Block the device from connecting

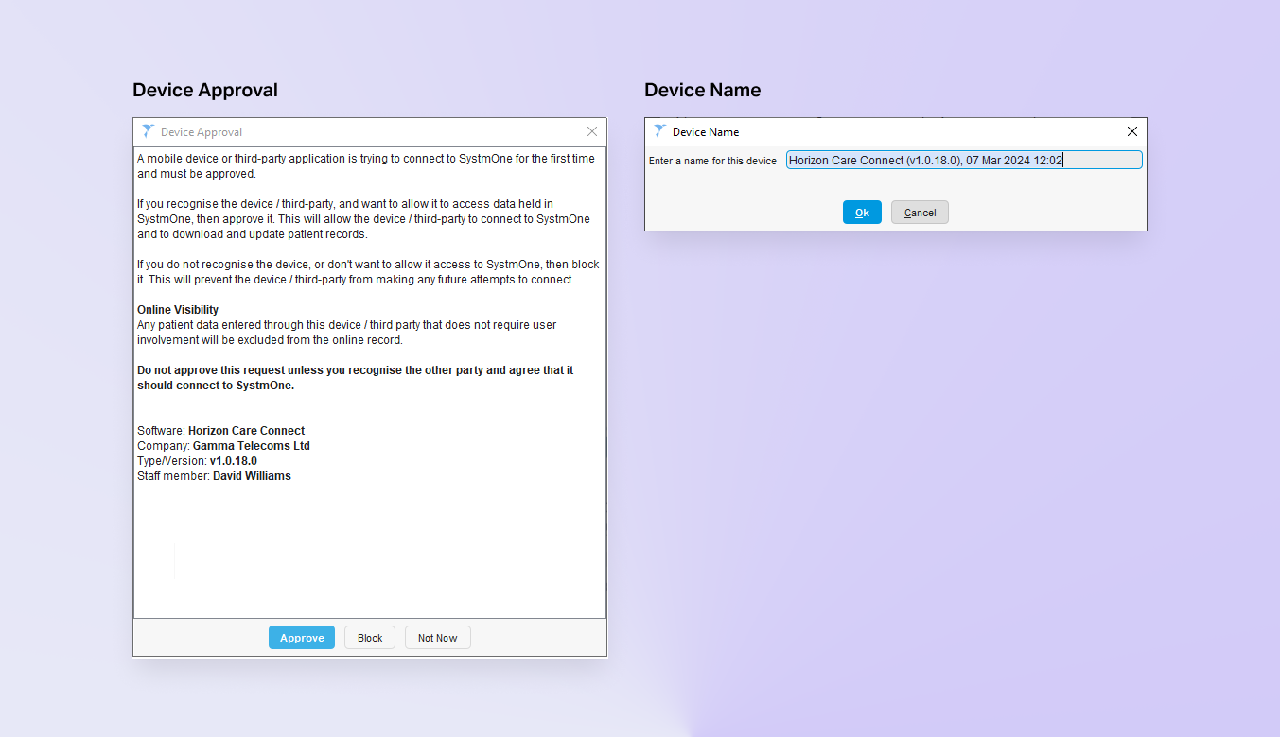click(x=370, y=638)
